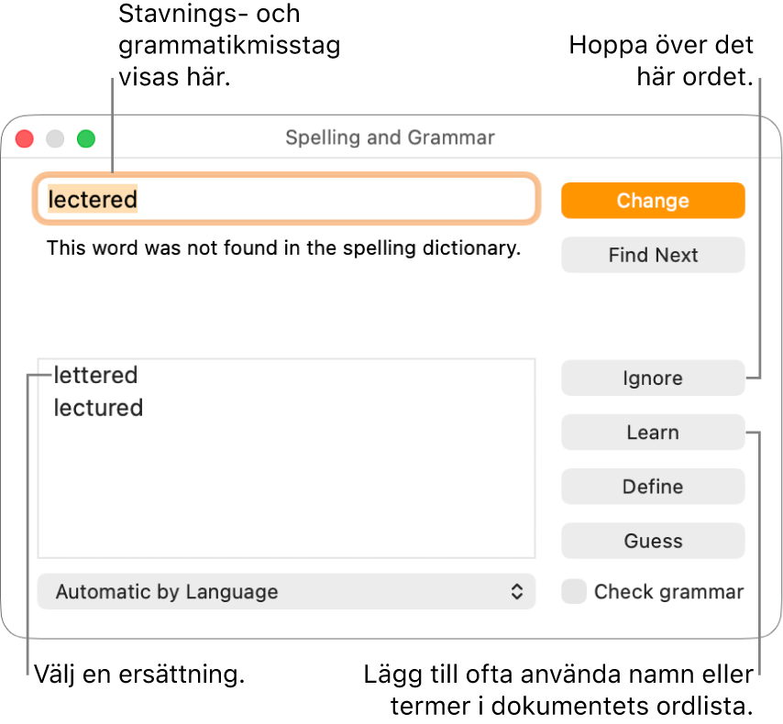Open the Automatic by Language dropdown

click(x=286, y=591)
